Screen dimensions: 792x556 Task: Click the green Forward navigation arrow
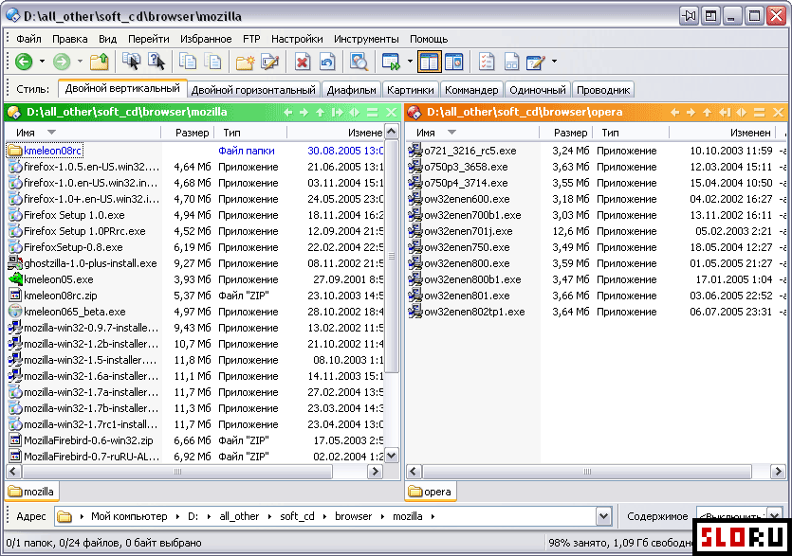click(62, 62)
